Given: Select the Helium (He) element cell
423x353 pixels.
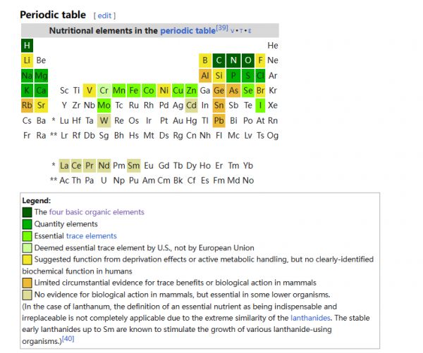Looking at the screenshot, I should 273,46.
